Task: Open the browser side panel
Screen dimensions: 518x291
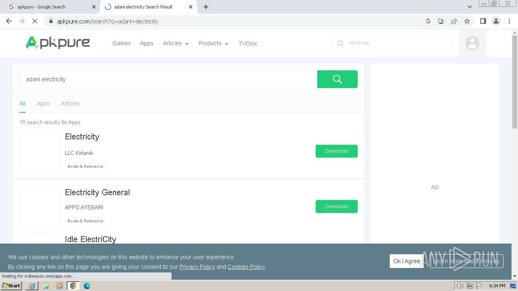Action: tap(483, 21)
